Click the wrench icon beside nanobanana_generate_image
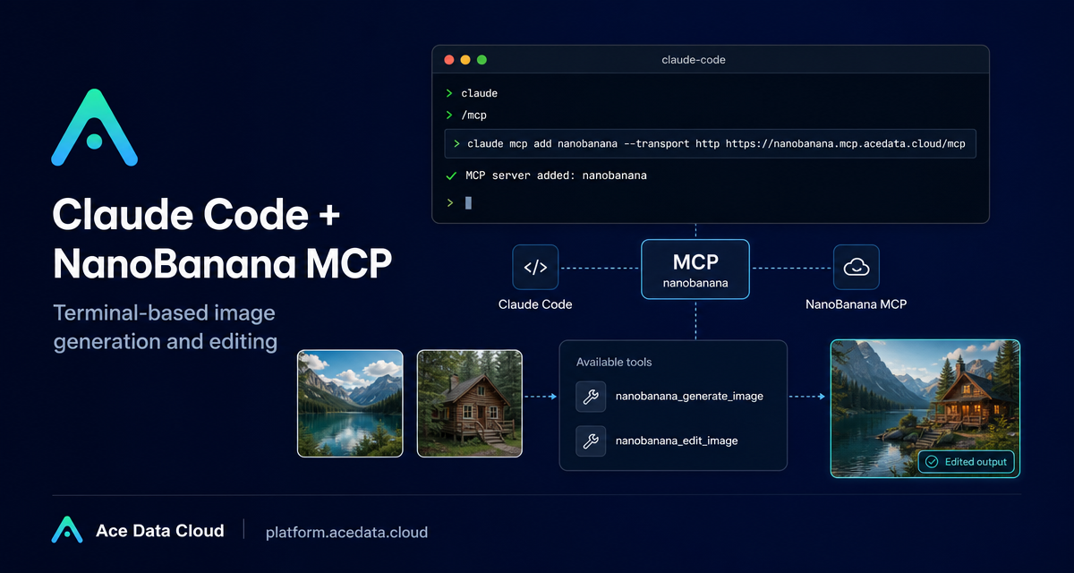The height and width of the screenshot is (573, 1074). [x=591, y=396]
